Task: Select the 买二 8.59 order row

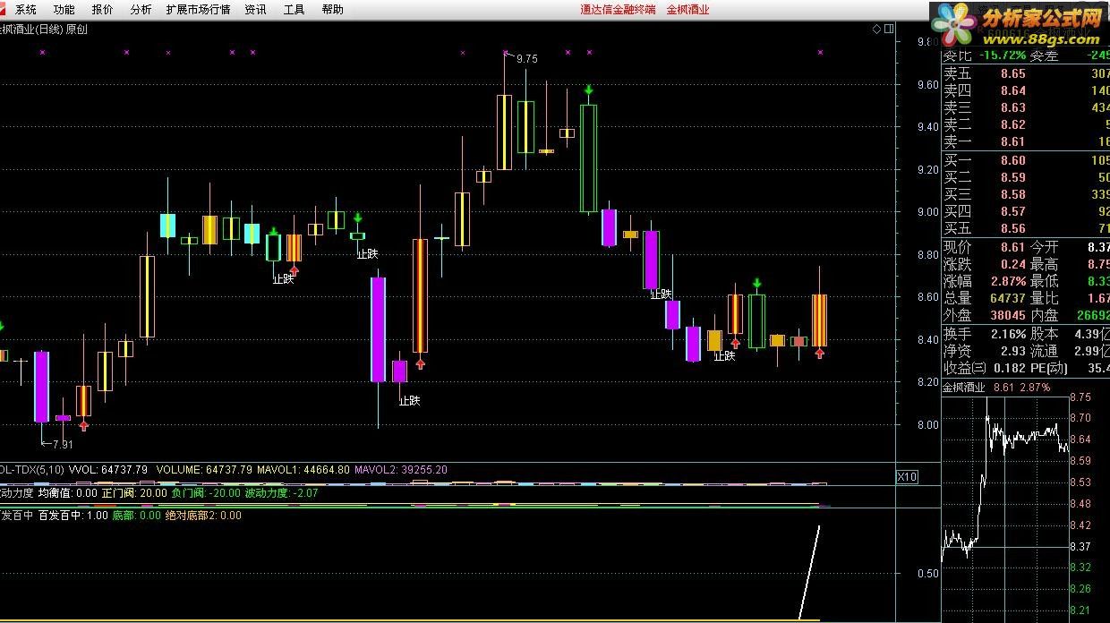Action: click(x=1026, y=178)
